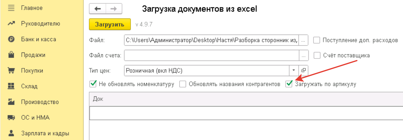
Task: Click into the Файл счета input field
Action: pyautogui.click(x=212, y=56)
